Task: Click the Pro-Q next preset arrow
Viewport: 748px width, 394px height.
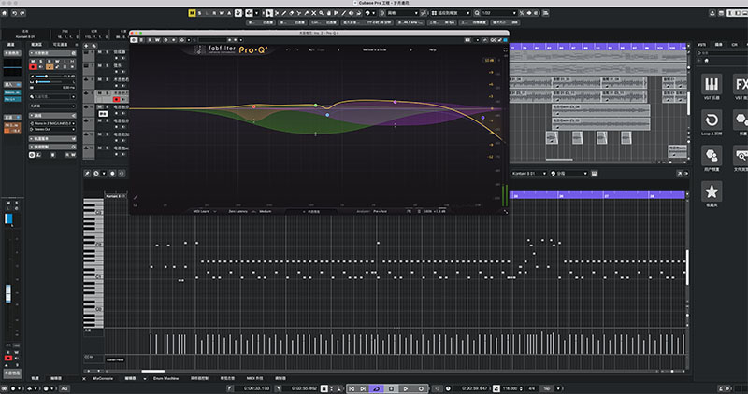Action: (x=410, y=49)
